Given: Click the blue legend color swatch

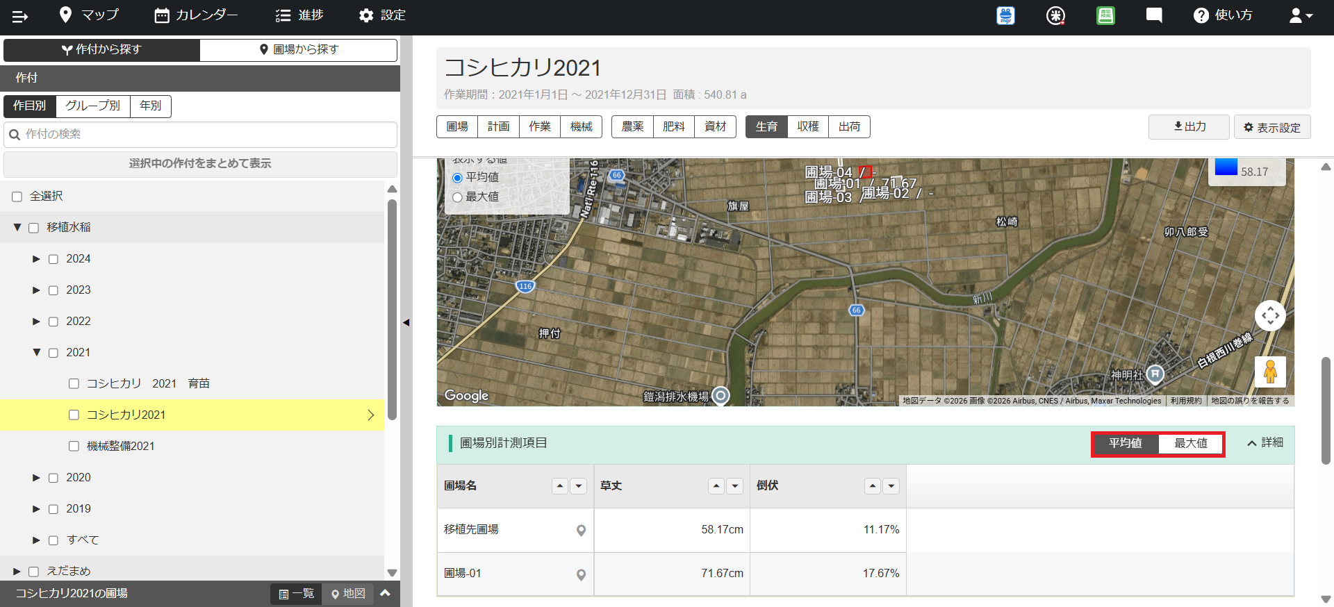Looking at the screenshot, I should tap(1226, 167).
